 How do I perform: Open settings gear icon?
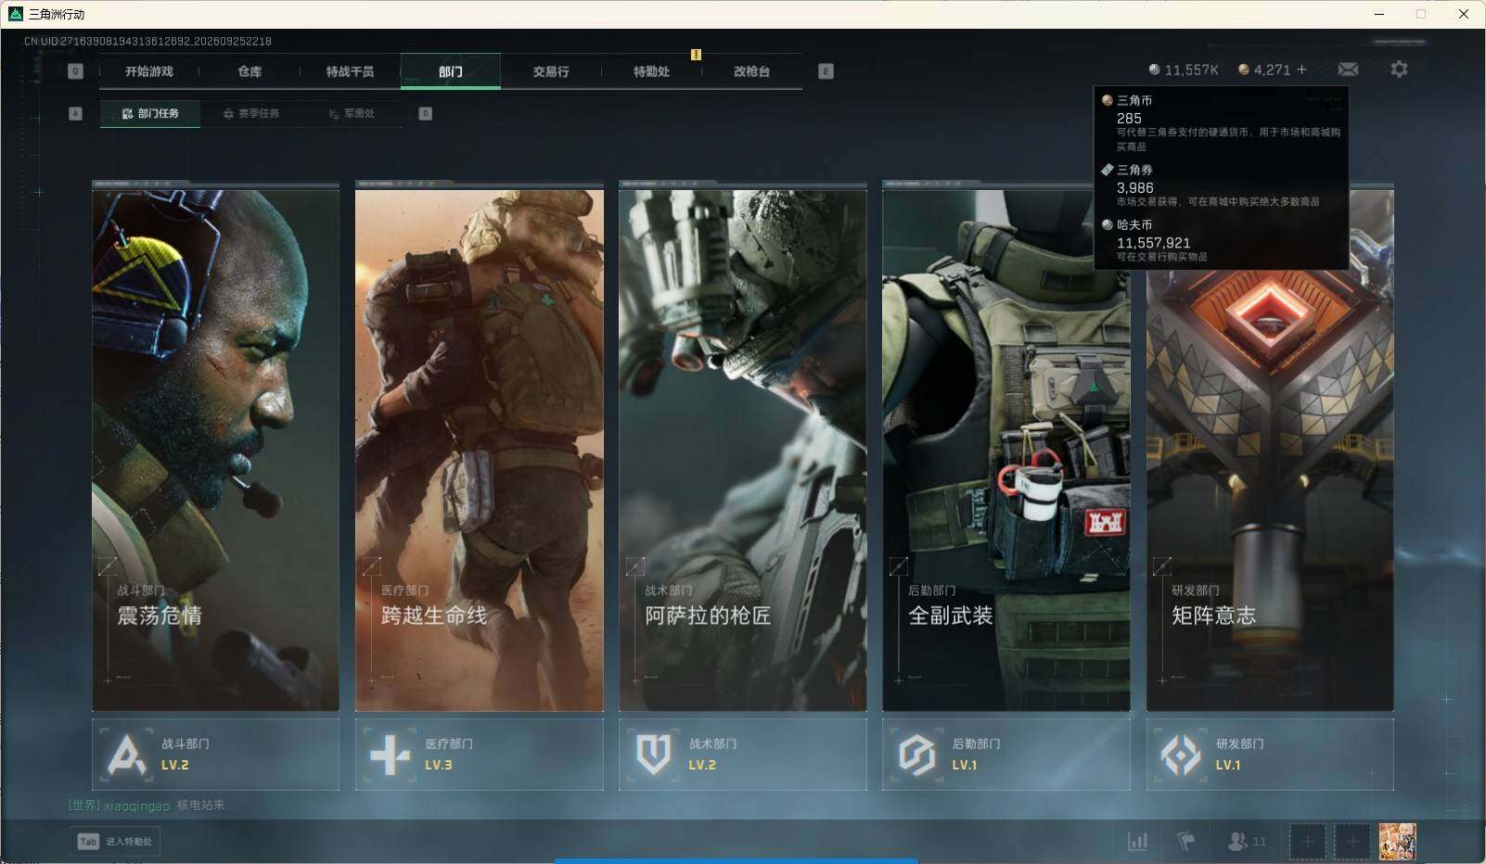coord(1399,70)
